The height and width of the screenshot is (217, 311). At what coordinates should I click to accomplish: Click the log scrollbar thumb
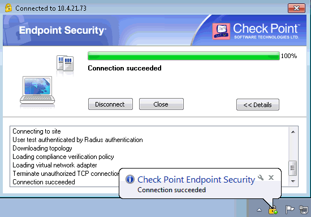click(x=293, y=168)
